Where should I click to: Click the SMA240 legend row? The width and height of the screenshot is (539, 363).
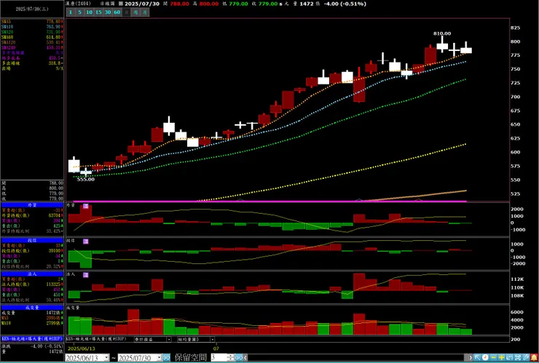point(32,47)
